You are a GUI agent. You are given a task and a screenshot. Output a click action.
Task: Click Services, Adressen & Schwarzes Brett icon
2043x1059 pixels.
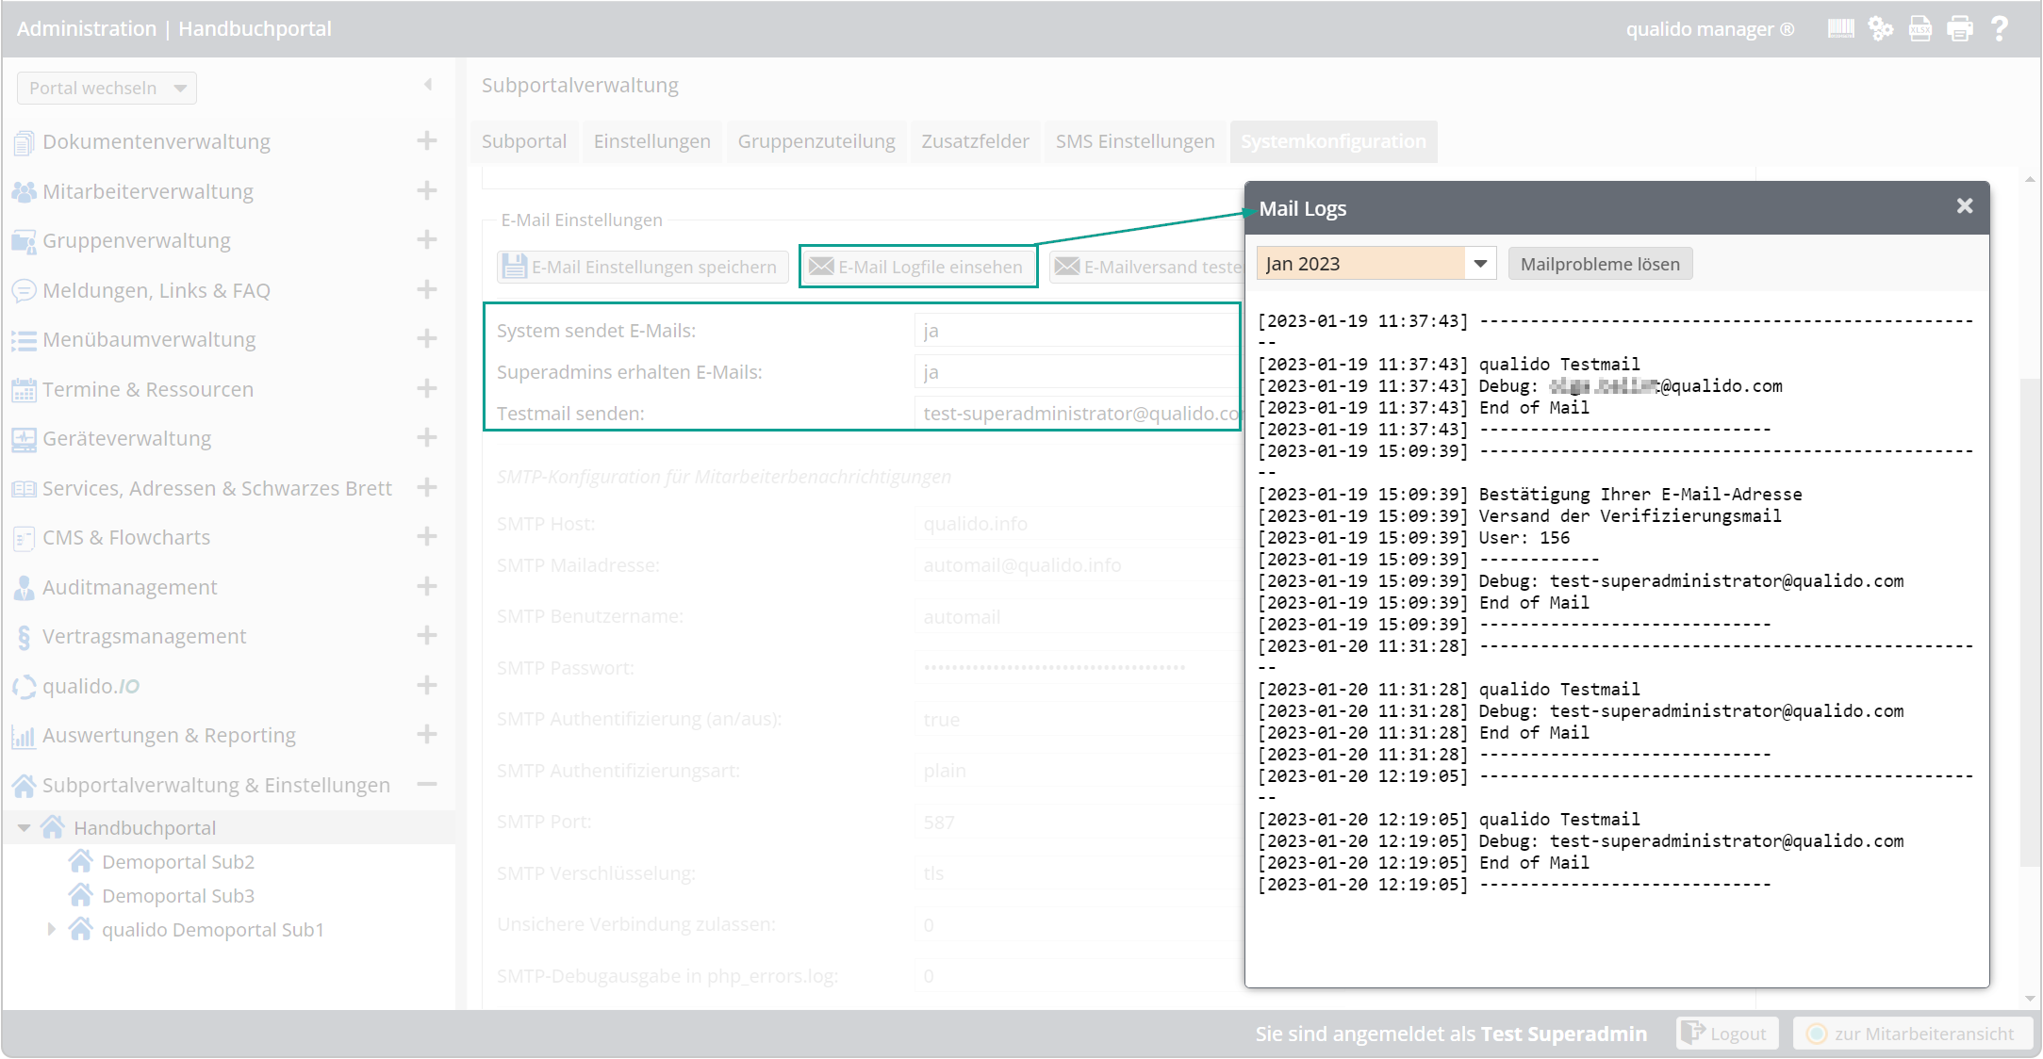(x=24, y=488)
